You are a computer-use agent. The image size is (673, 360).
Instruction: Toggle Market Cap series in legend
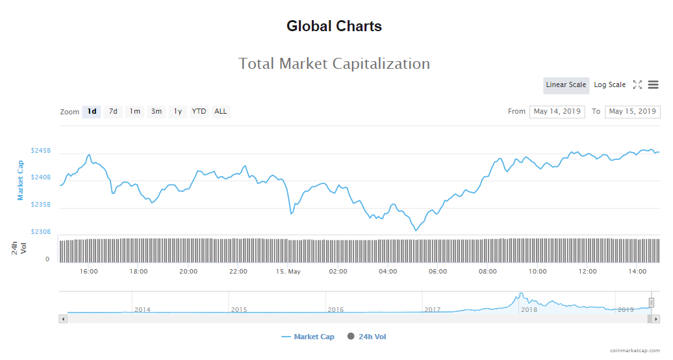[x=308, y=337]
